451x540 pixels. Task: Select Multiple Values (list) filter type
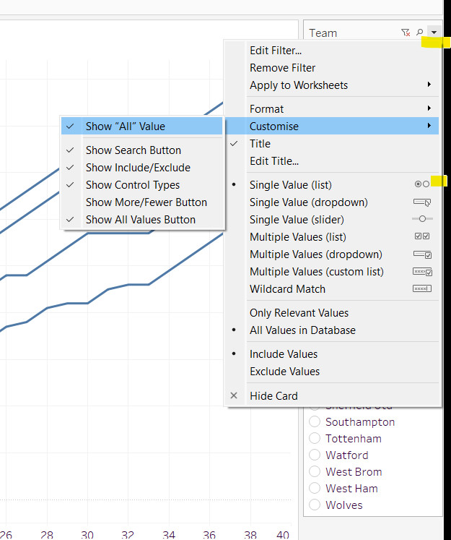pos(332,237)
